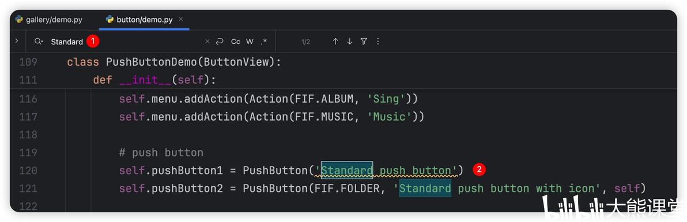This screenshot has width=687, height=222.
Task: Toggle Words (W) match option
Action: 250,42
